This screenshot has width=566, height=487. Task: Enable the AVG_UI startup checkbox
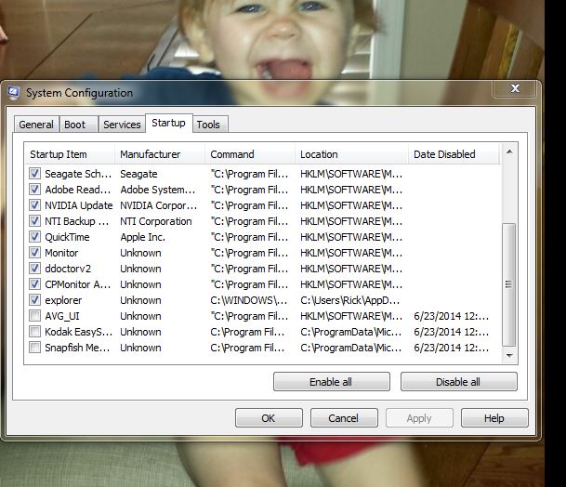click(34, 316)
